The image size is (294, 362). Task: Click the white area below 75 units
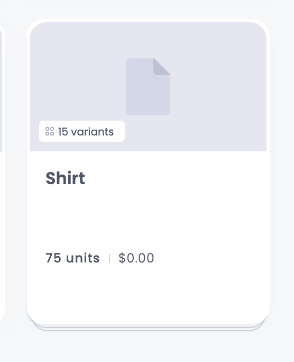point(148,293)
